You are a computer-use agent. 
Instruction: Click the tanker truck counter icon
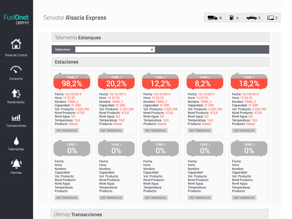coord(212,18)
